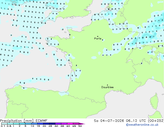Select the dark blue legend swatch between 25 and 30
Screen dimensions: 164x127
52,124
